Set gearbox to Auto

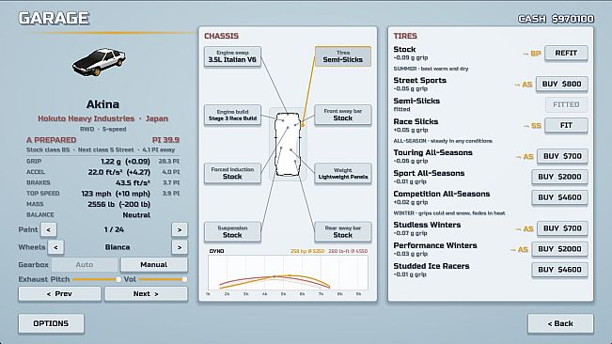[85, 265]
